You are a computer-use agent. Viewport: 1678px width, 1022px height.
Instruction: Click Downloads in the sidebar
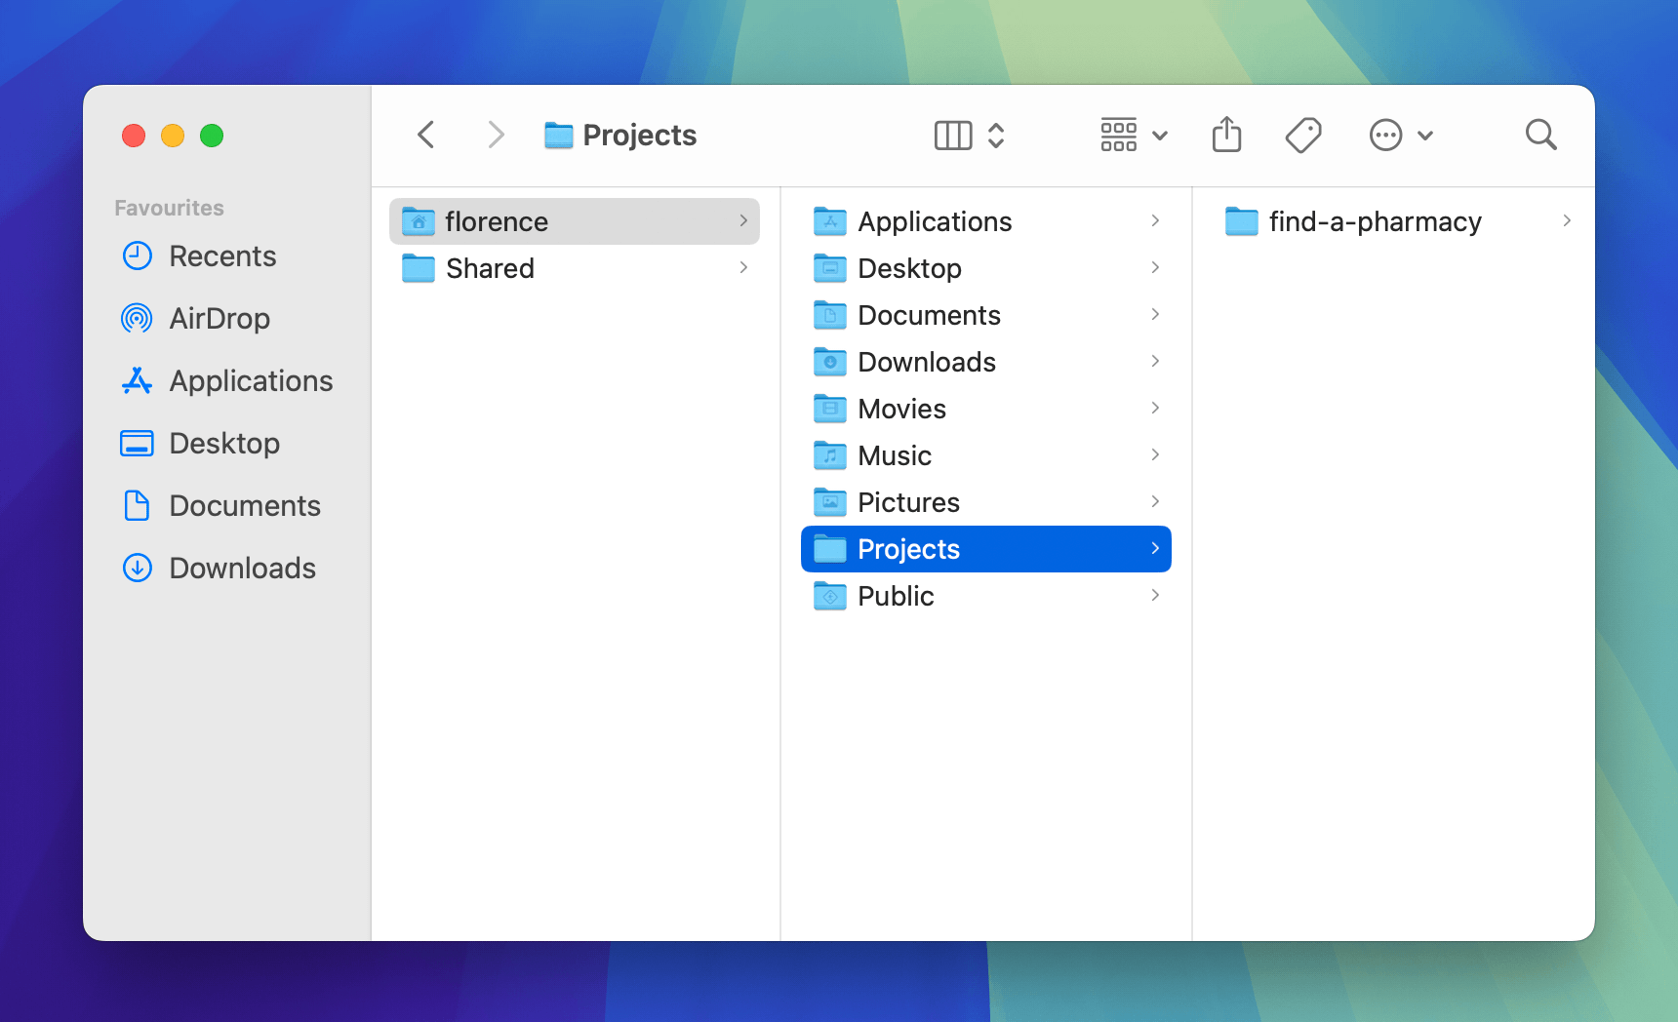(242, 569)
